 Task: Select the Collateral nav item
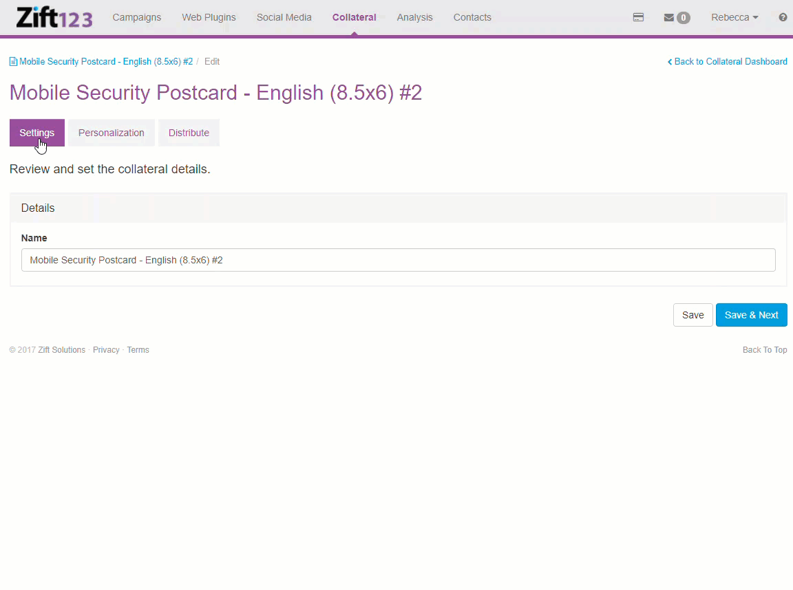pos(354,17)
